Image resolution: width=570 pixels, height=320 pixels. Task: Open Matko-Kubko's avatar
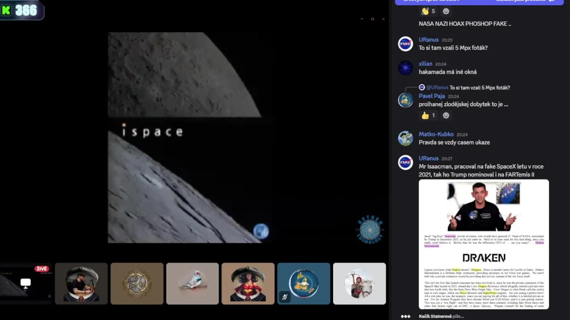pos(405,138)
